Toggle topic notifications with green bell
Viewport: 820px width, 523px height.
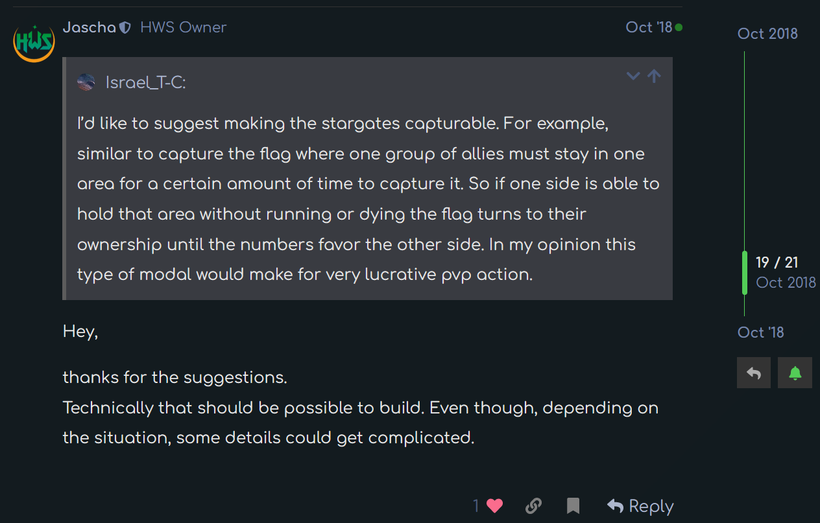coord(795,373)
